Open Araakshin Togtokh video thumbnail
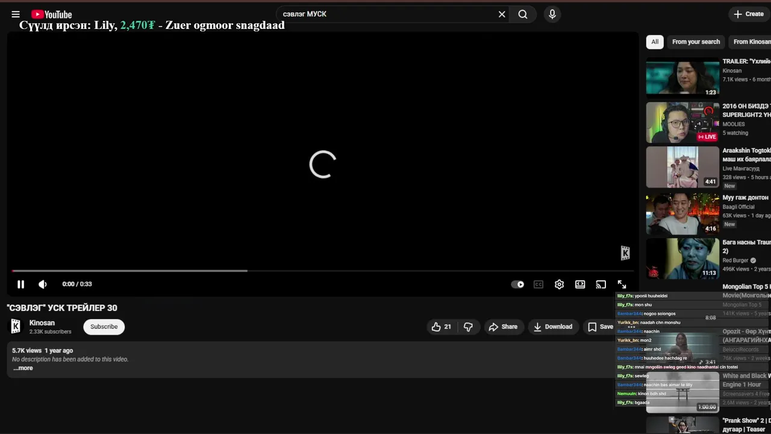This screenshot has height=434, width=771. click(683, 167)
